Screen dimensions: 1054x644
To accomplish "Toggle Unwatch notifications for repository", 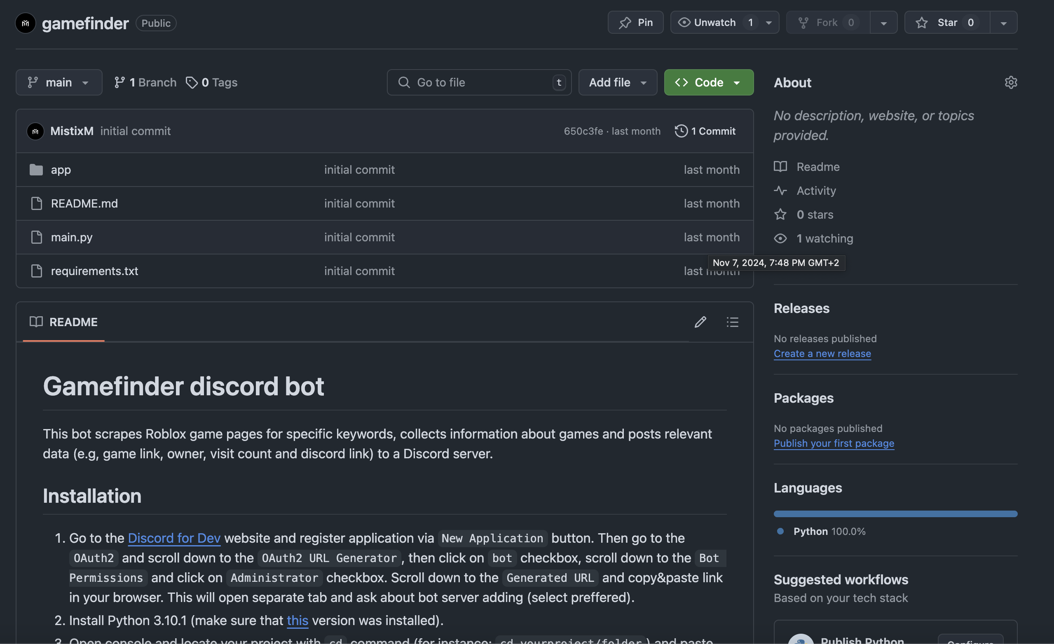I will click(x=714, y=22).
